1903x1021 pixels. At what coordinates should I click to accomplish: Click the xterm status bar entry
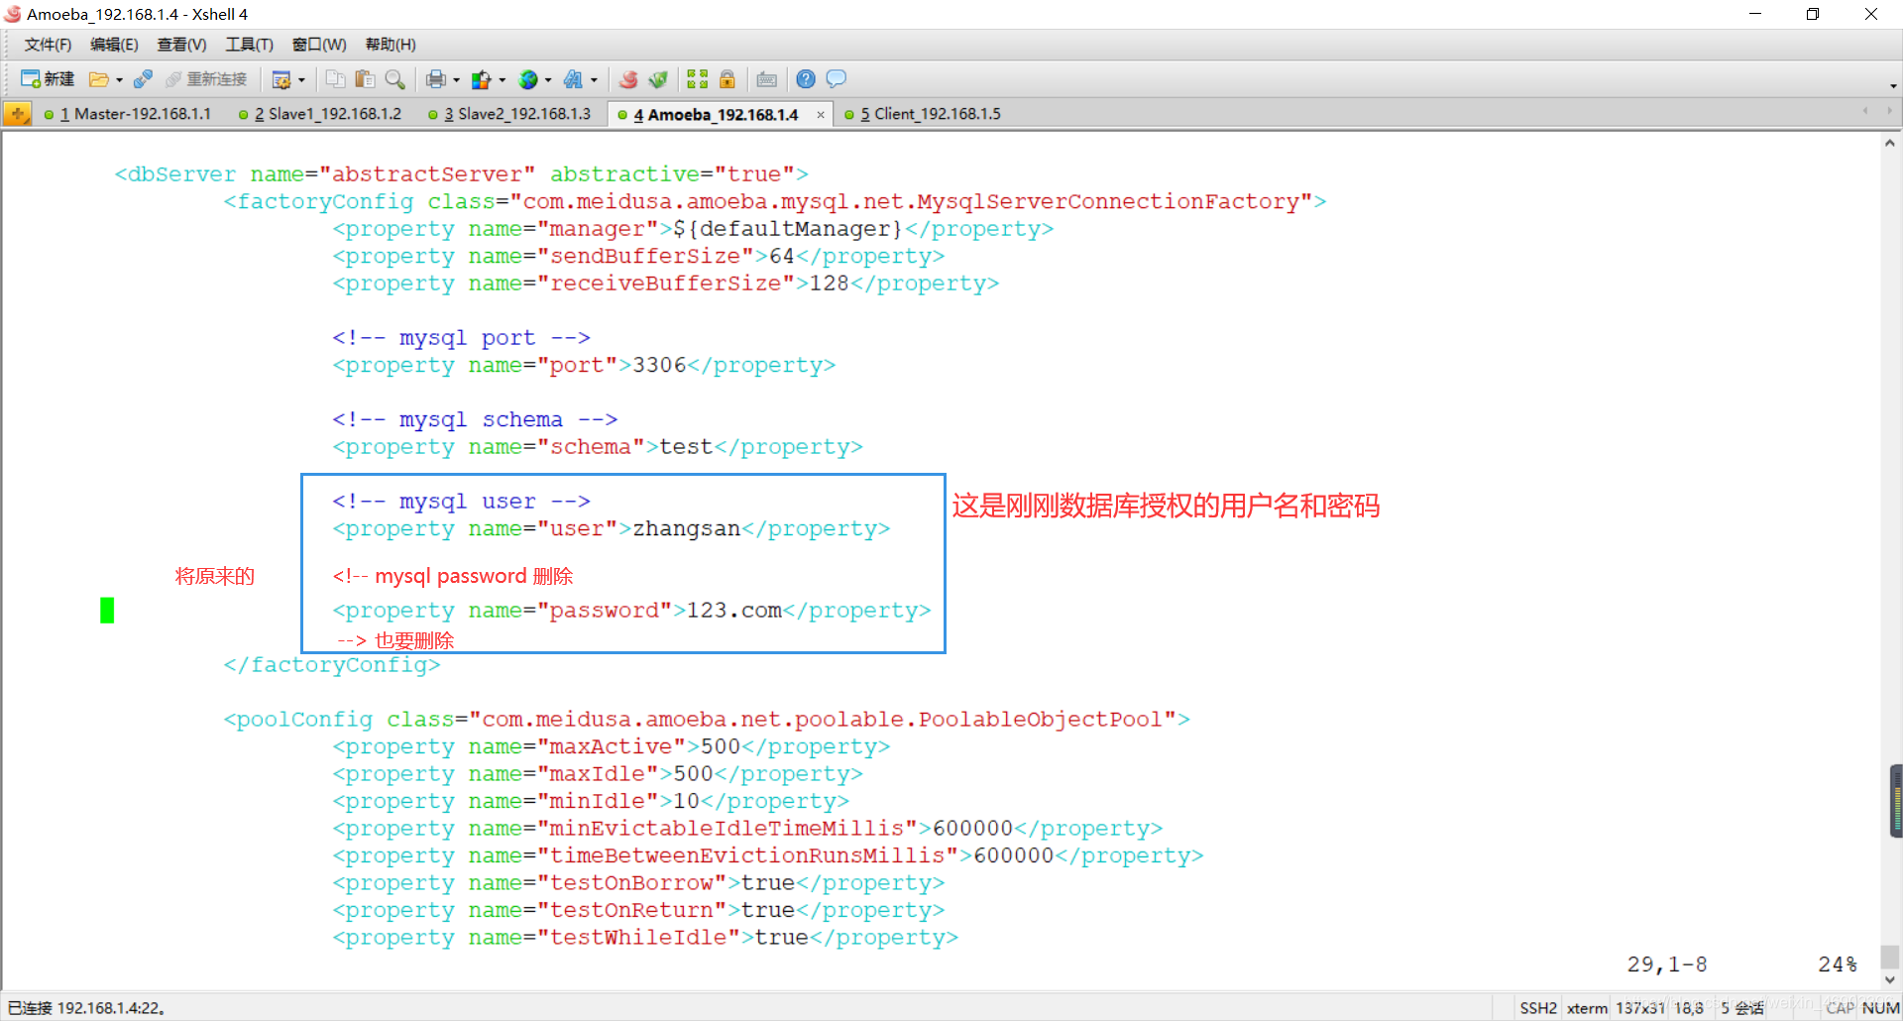(x=1587, y=1008)
